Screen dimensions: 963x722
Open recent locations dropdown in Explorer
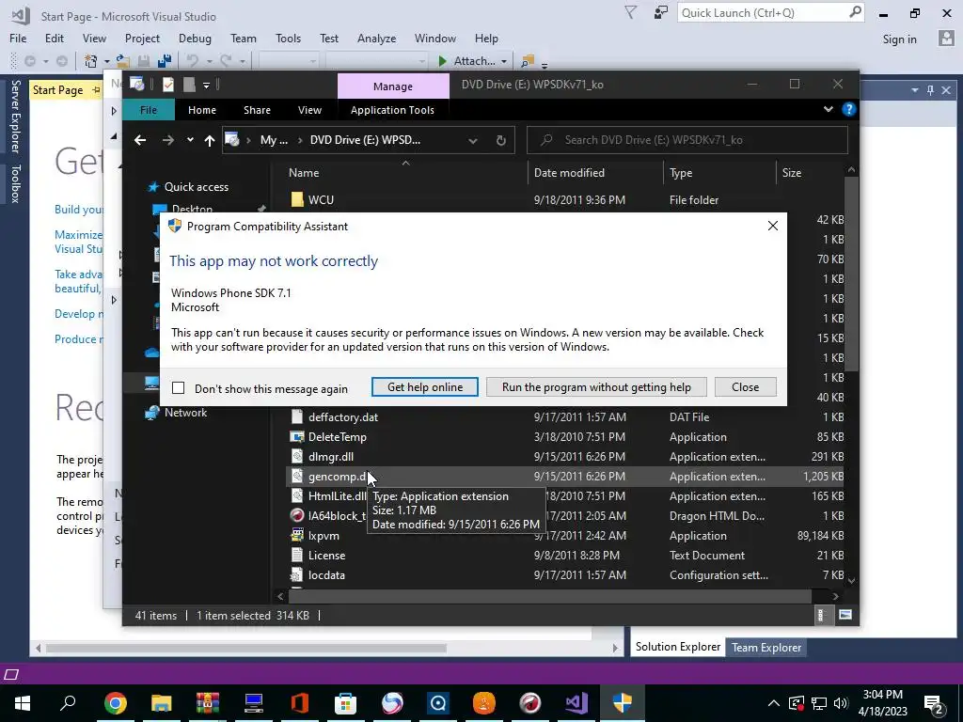click(x=190, y=140)
